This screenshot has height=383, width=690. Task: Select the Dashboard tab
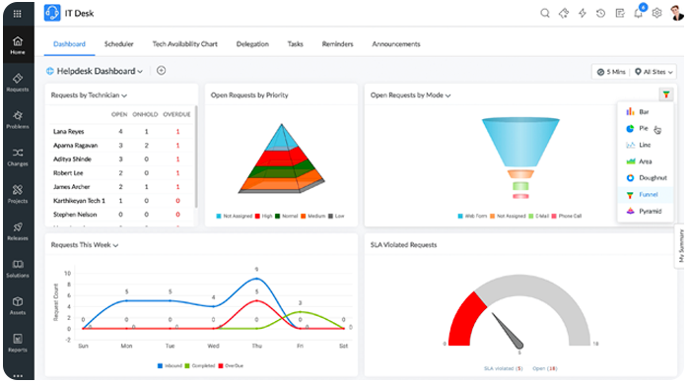pyautogui.click(x=70, y=44)
